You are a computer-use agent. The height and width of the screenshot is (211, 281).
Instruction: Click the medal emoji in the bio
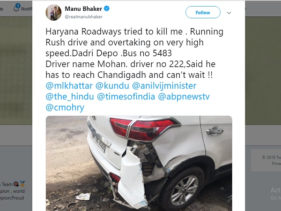[x=22, y=184]
